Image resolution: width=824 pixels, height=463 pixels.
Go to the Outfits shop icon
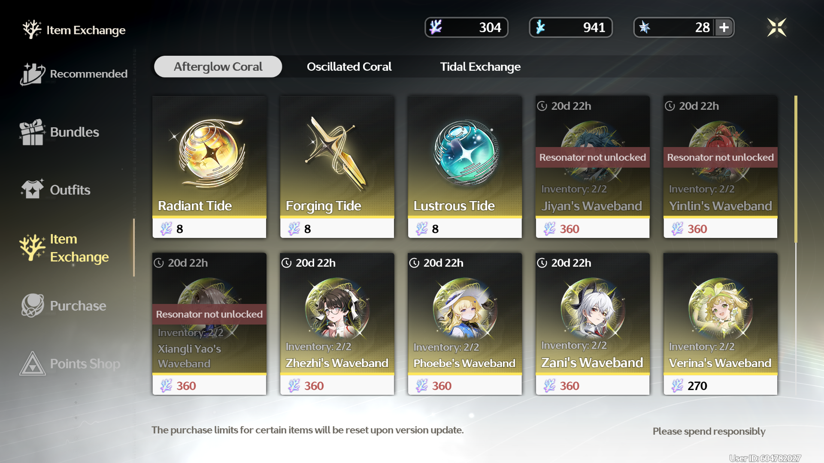32,189
